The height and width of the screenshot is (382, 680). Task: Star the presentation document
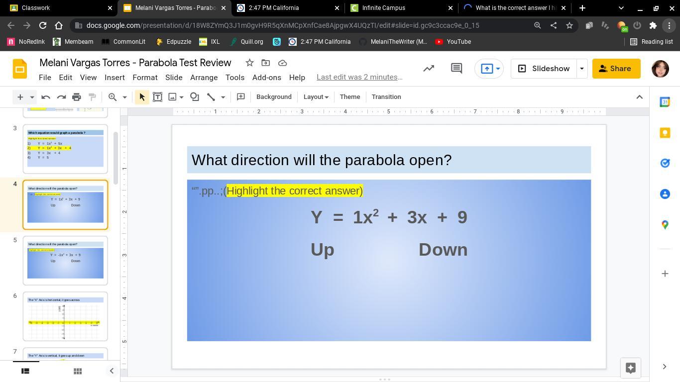(x=250, y=63)
